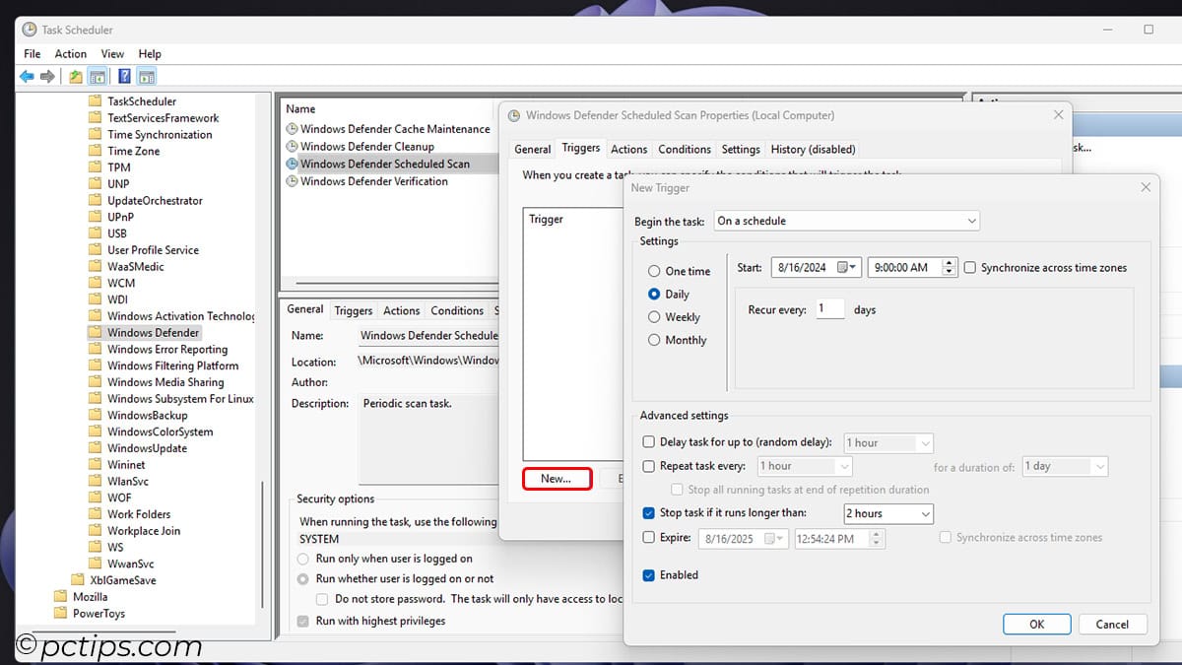Image resolution: width=1182 pixels, height=665 pixels.
Task: Click the New trigger button
Action: (x=557, y=478)
